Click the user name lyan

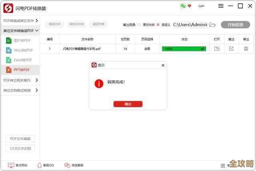pyautogui.click(x=201, y=6)
